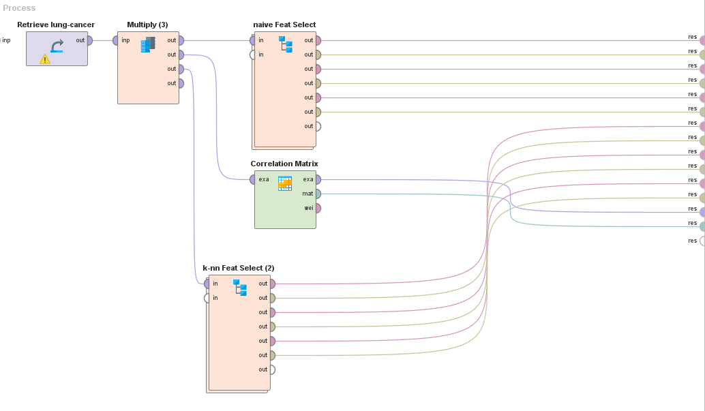Viewport: 705px width, 411px height.
Task: Click the 'k-nn Feat Select (2)' operator title
Action: click(x=239, y=268)
